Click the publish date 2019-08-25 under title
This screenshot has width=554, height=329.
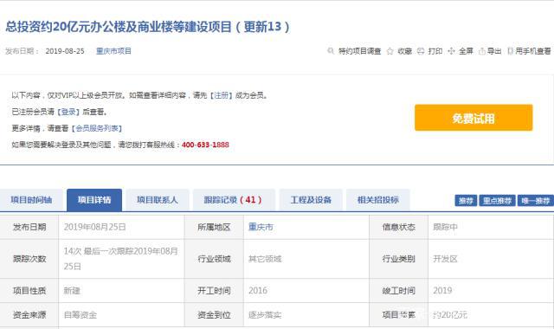point(65,51)
